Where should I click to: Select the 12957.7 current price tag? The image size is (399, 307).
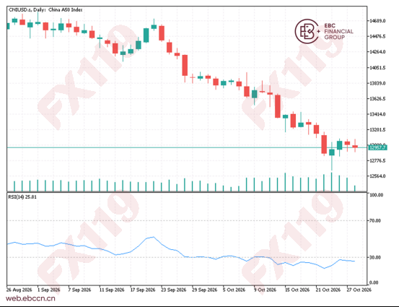[377, 148]
